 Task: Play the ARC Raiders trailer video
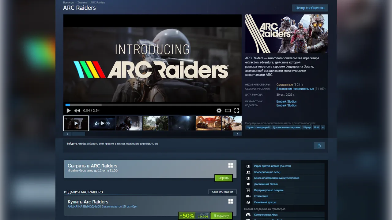coord(69,111)
